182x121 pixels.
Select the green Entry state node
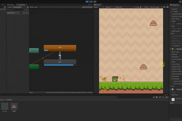point(34,67)
